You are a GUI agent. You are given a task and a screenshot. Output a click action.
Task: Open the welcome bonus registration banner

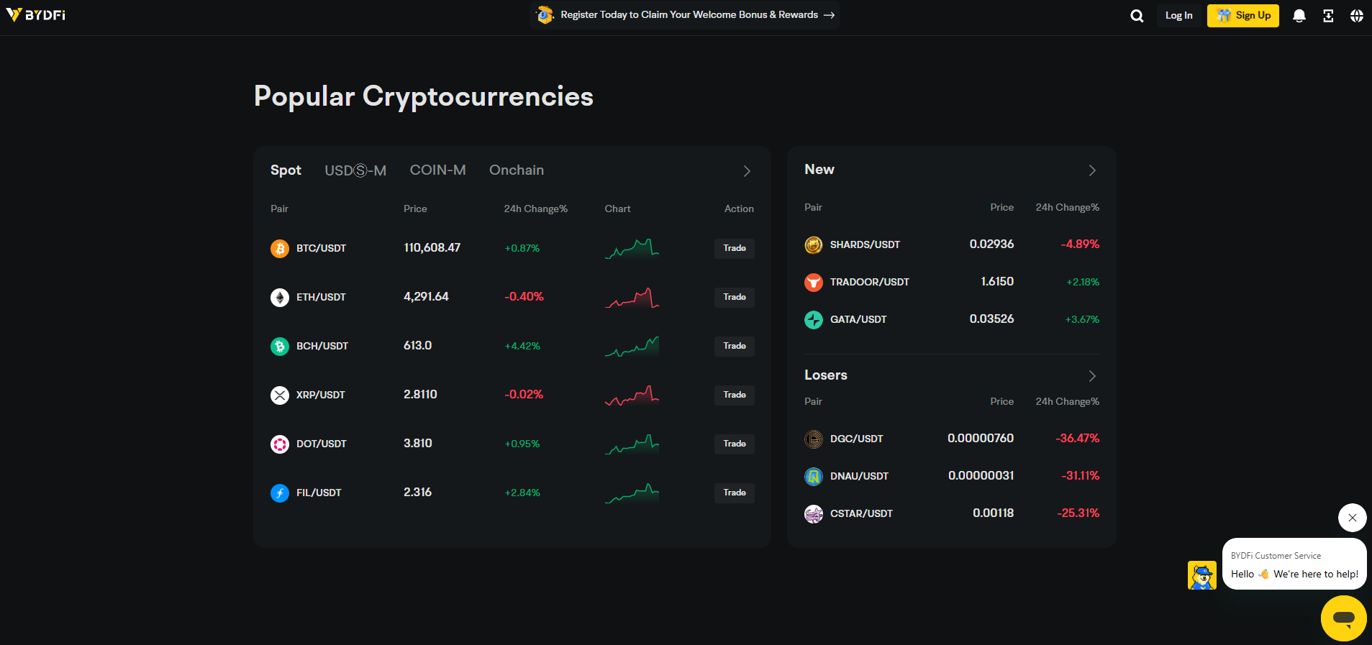click(x=685, y=15)
